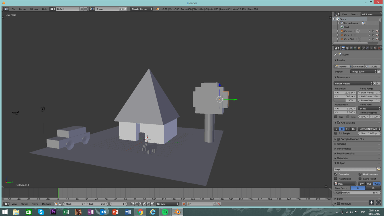Click the Animation render button
This screenshot has width=384, height=216.
tap(357, 67)
